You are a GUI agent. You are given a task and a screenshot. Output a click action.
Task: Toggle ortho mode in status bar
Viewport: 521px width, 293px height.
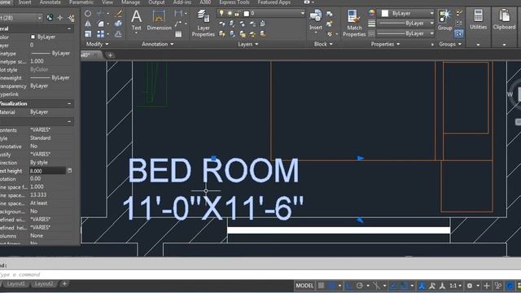[349, 286]
